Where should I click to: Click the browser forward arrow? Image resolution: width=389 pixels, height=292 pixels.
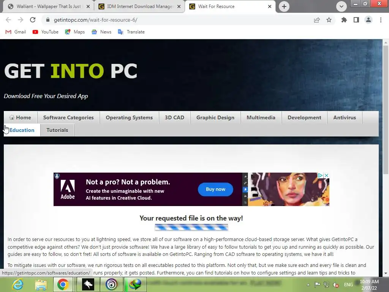[21, 20]
